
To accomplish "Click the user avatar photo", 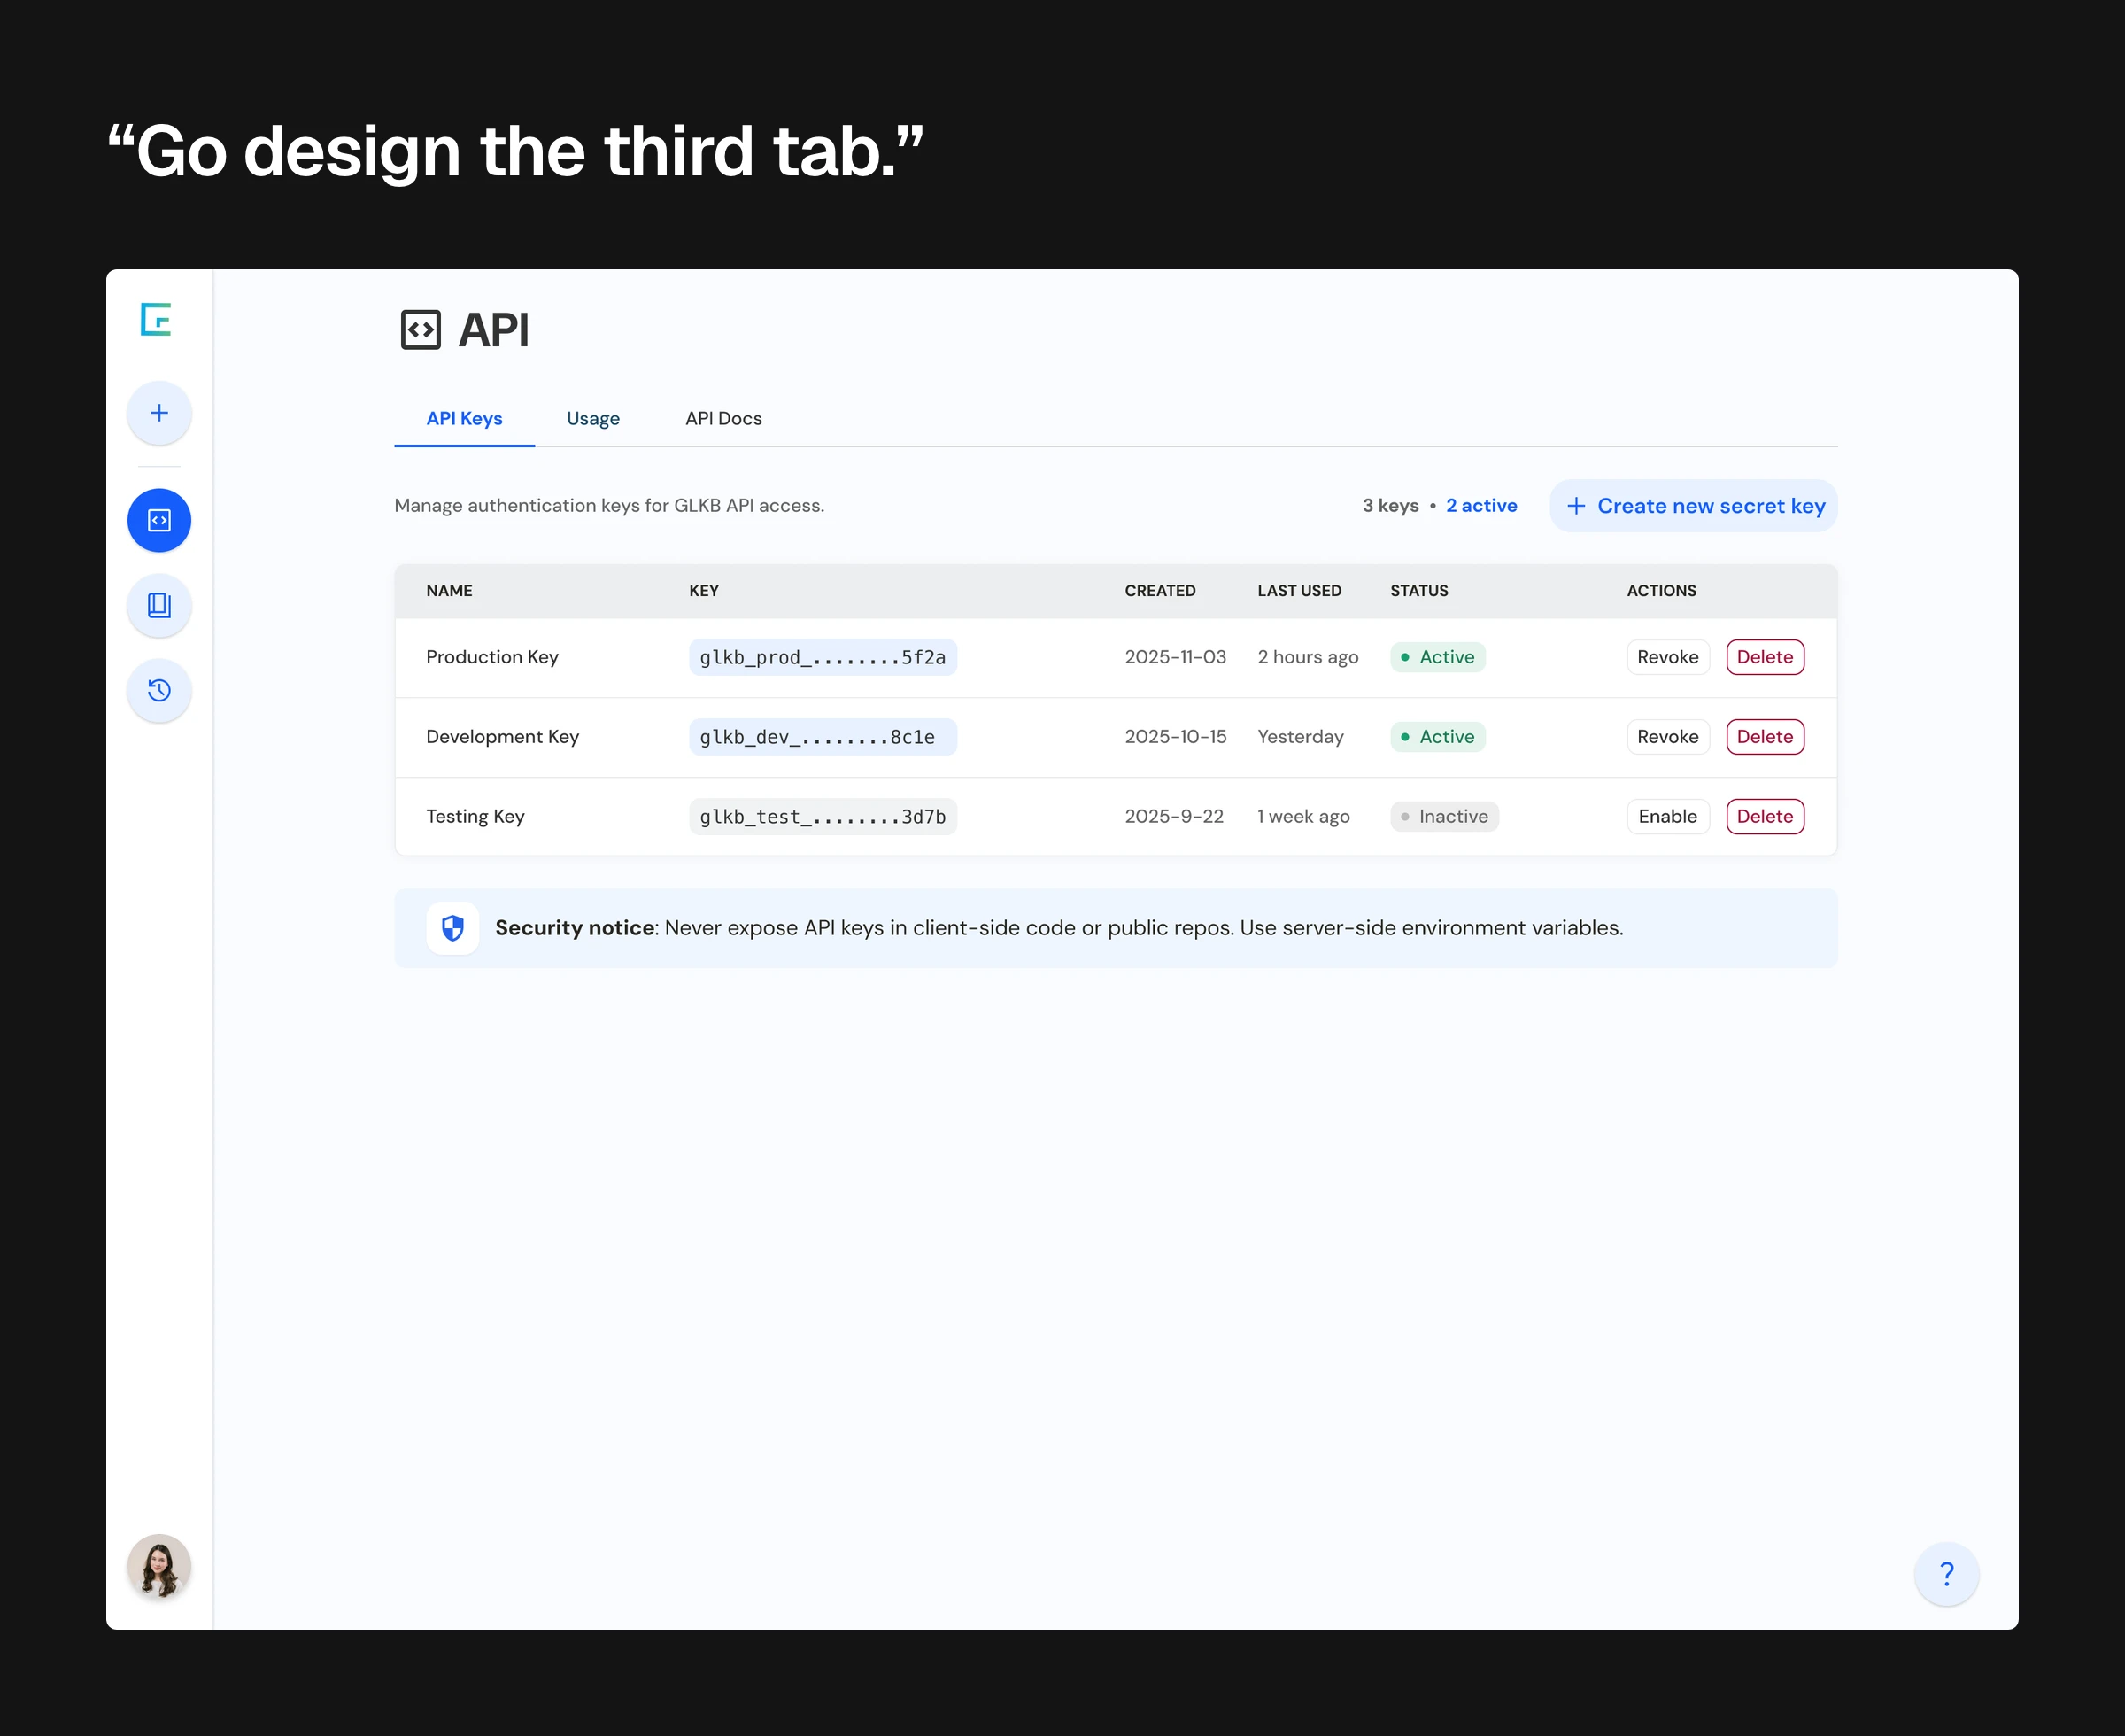I will pyautogui.click(x=158, y=1565).
